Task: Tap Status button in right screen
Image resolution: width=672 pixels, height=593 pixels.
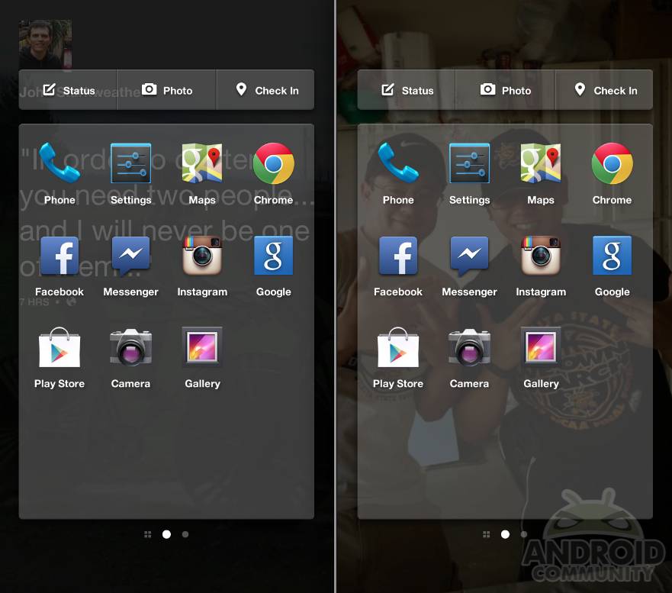Action: click(x=407, y=90)
